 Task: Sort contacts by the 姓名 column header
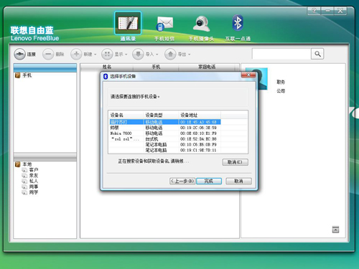107,67
